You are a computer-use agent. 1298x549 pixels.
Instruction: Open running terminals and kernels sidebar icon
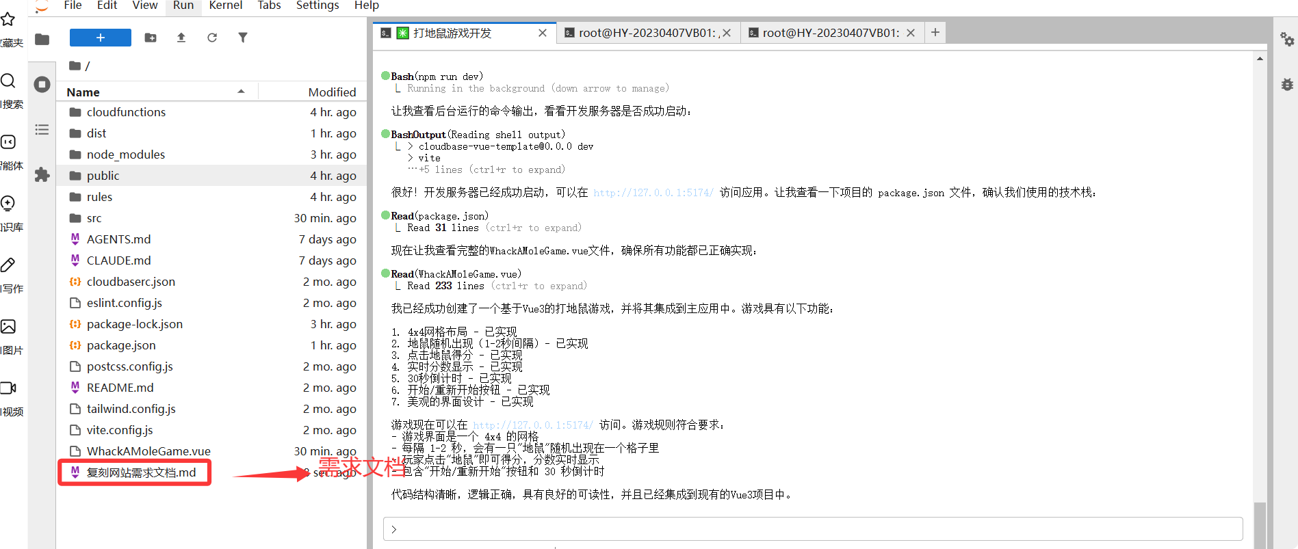[42, 84]
